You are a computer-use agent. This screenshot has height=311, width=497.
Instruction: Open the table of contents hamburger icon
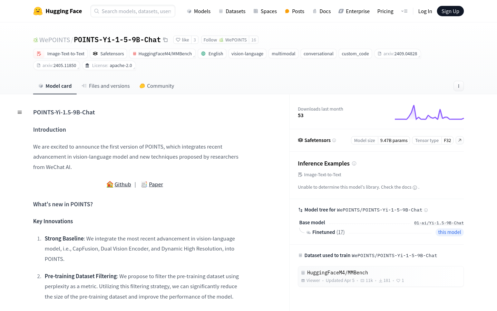pos(20,112)
